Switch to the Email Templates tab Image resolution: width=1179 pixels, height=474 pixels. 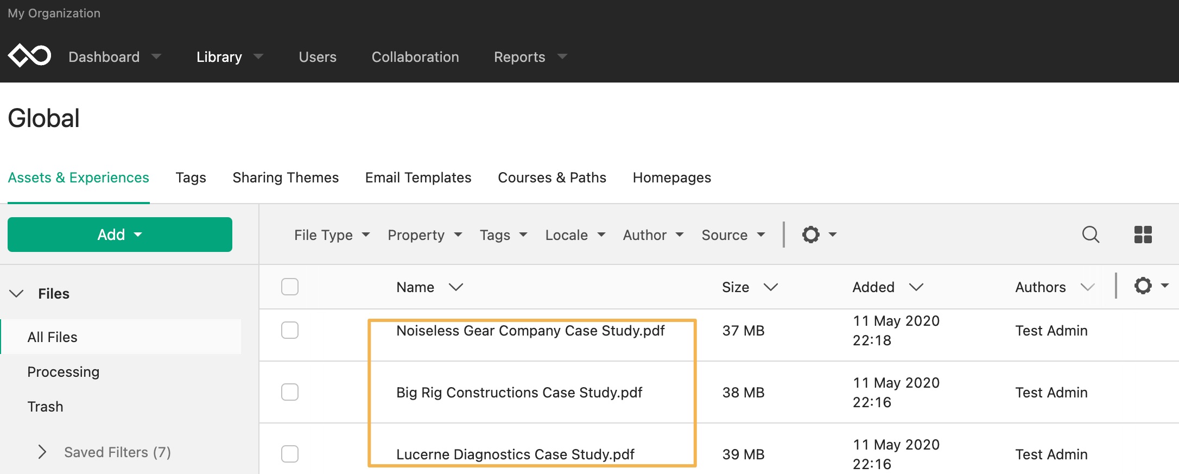pos(418,178)
